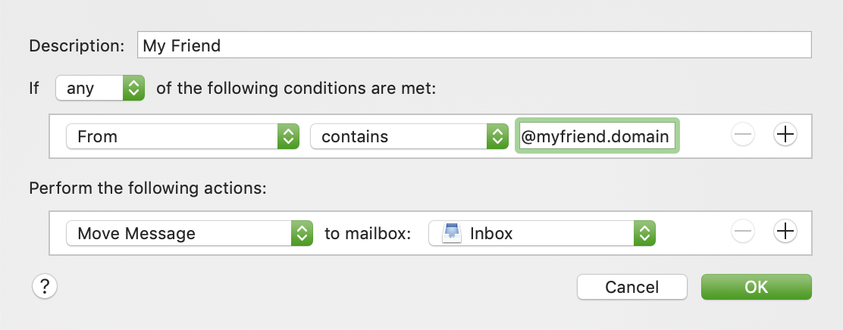Open the Inbox mailbox dropdown
The height and width of the screenshot is (330, 843).
click(x=541, y=233)
